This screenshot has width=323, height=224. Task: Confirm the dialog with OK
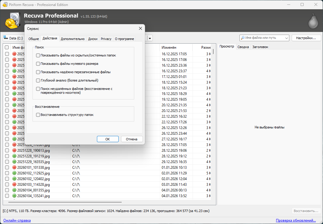(108, 139)
